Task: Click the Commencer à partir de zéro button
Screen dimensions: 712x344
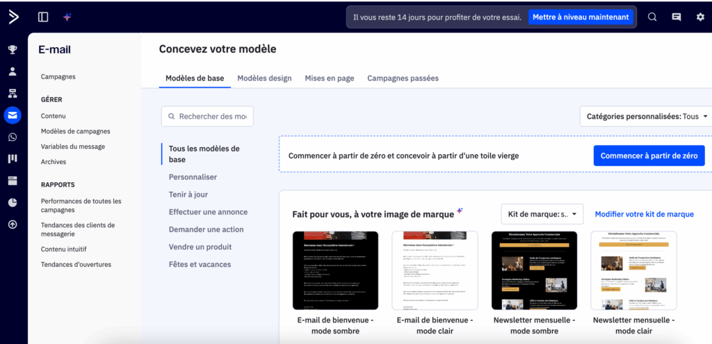Action: [x=649, y=156]
